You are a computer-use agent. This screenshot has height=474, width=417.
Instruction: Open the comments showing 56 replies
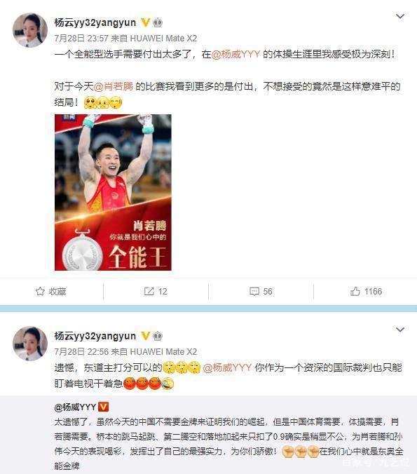pyautogui.click(x=261, y=292)
